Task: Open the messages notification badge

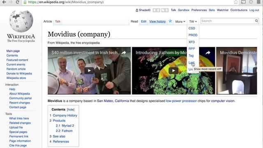Action: point(165,10)
